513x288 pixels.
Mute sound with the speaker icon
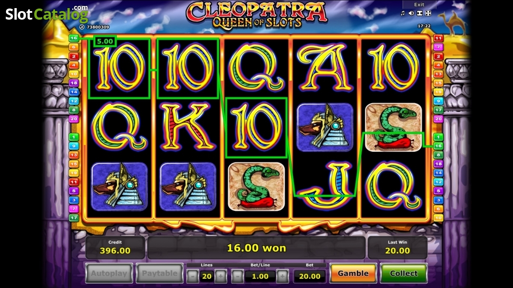(x=411, y=13)
